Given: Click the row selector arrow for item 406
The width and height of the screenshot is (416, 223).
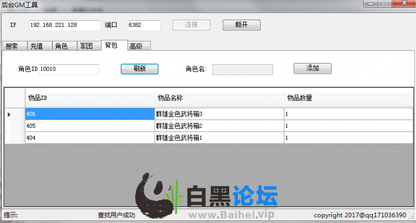Looking at the screenshot, I should coord(9,114).
